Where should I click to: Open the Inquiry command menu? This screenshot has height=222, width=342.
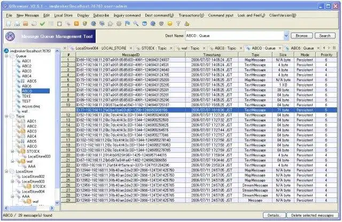(127, 15)
